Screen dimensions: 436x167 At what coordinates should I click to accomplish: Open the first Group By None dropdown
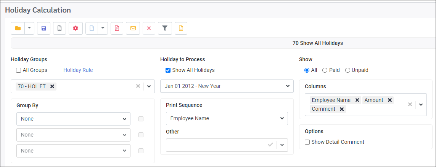[73, 119]
